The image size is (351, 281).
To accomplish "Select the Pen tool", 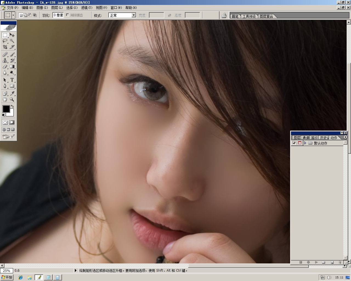I will coord(5,86).
